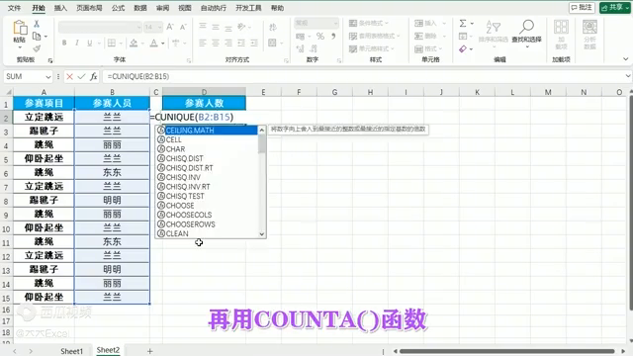Click the Paste clipboard icon
This screenshot has width=633, height=356.
(20, 28)
